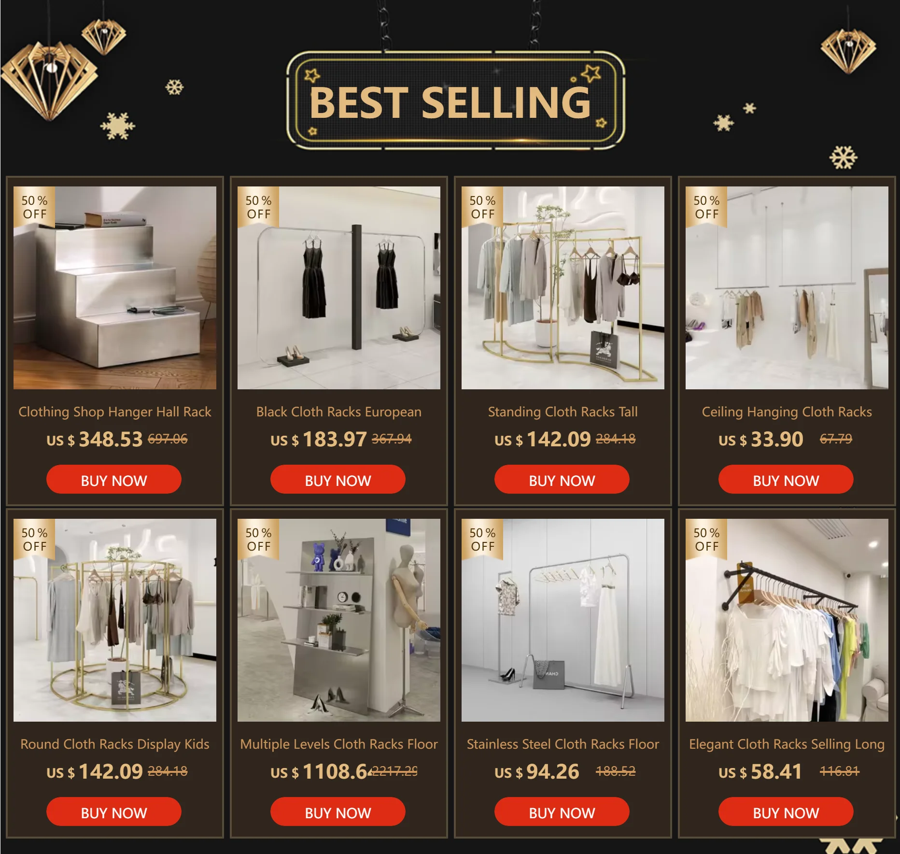Viewport: 900px width, 854px height.
Task: View the wall-mounted black rack photo
Action: 787,620
